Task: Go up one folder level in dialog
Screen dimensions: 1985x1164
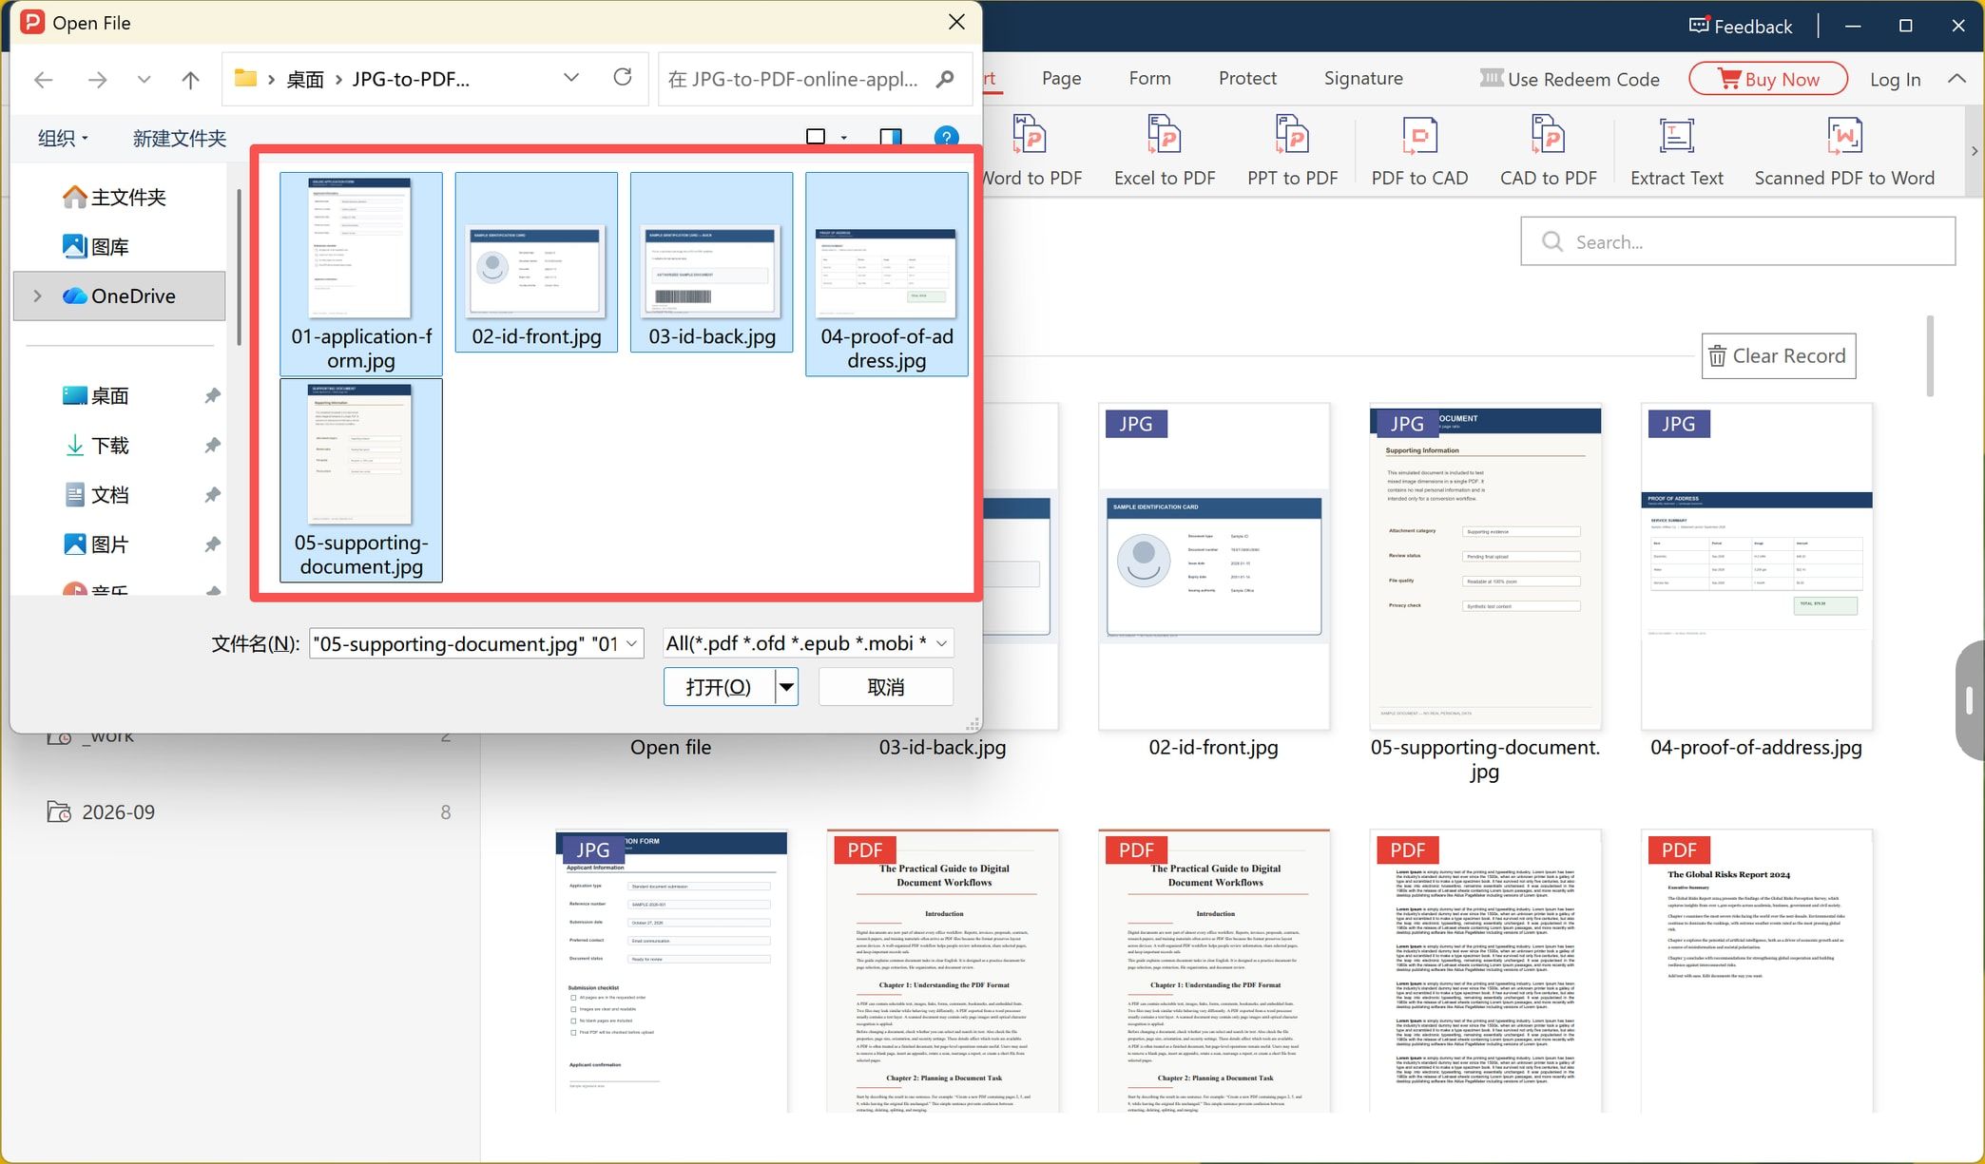Action: pos(190,80)
